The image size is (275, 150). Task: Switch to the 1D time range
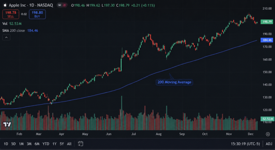pos(6,144)
